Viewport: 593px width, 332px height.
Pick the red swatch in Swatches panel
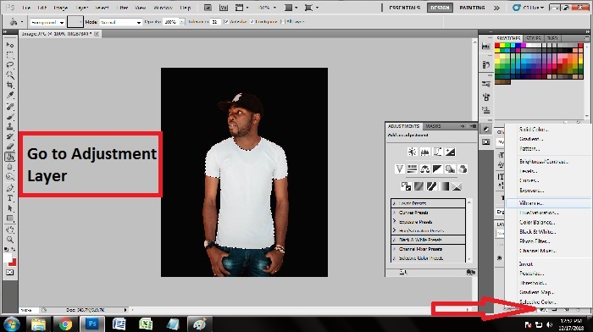coord(497,46)
